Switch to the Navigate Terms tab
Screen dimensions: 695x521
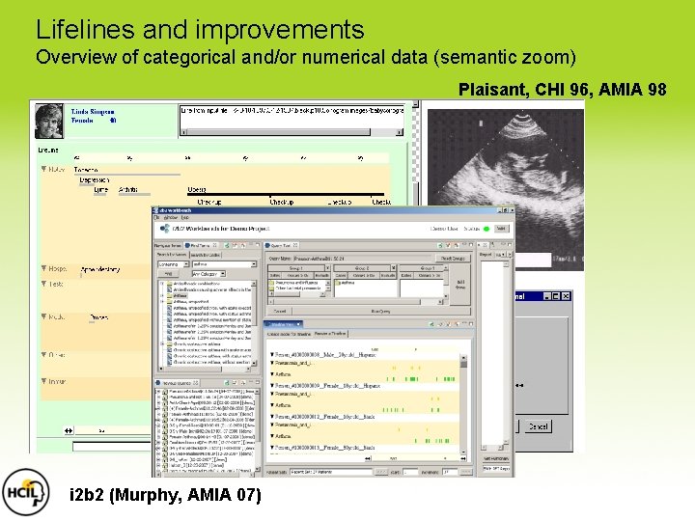click(168, 245)
